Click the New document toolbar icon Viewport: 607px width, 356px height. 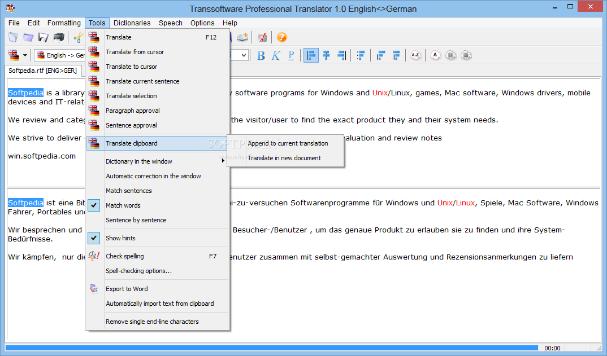pos(13,37)
